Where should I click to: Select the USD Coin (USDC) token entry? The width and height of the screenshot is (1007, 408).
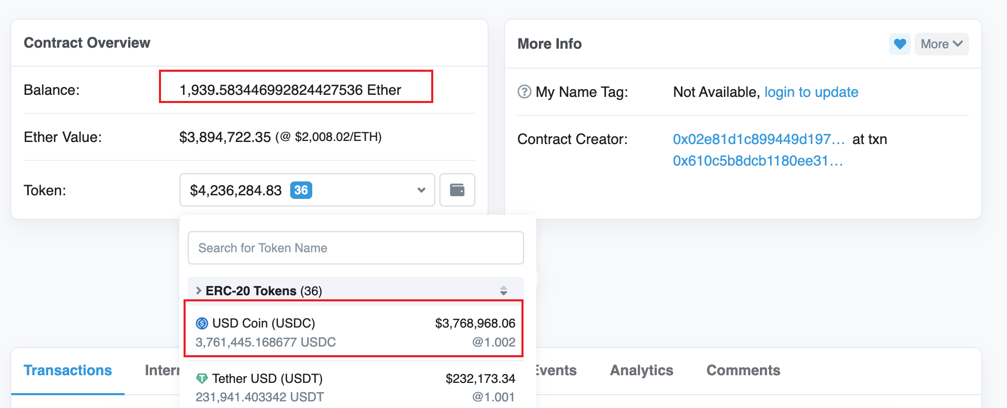355,333
